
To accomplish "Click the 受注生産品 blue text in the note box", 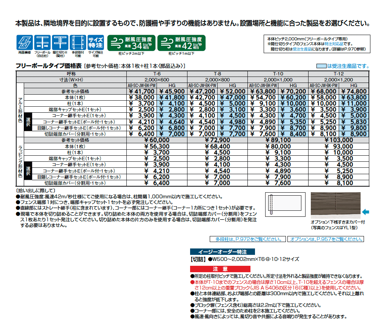I will tap(302, 49).
